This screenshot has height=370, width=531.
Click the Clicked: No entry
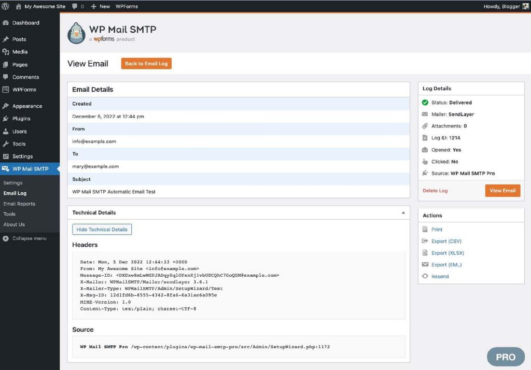(444, 162)
